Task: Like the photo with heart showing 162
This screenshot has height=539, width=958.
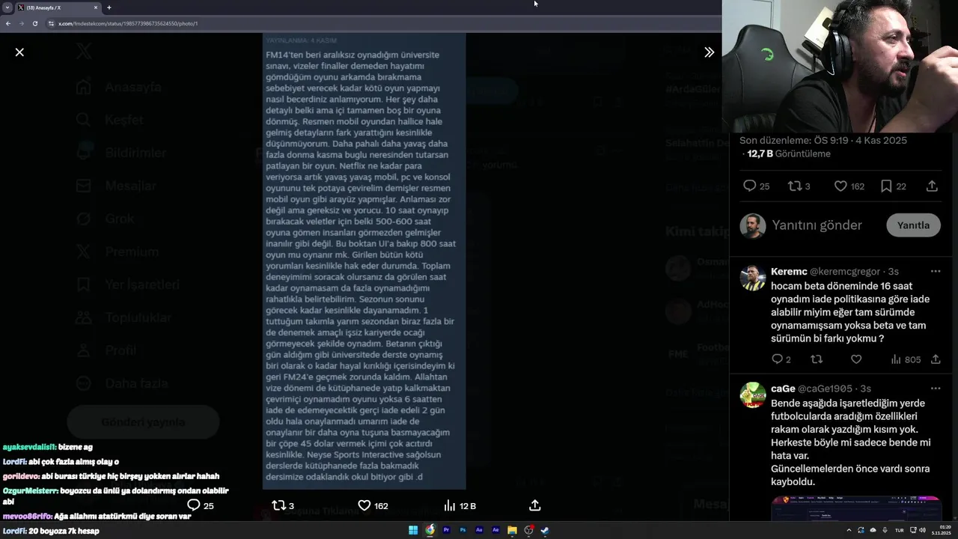Action: pos(373,505)
